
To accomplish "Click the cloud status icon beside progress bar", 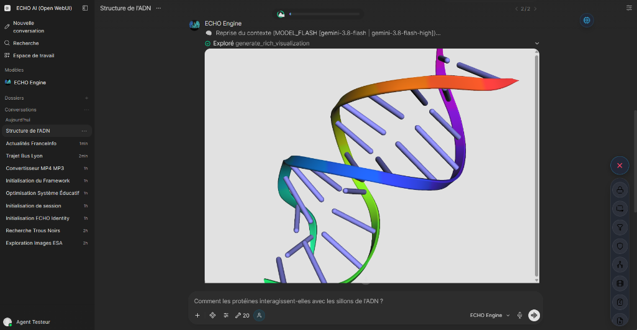I will pyautogui.click(x=281, y=14).
